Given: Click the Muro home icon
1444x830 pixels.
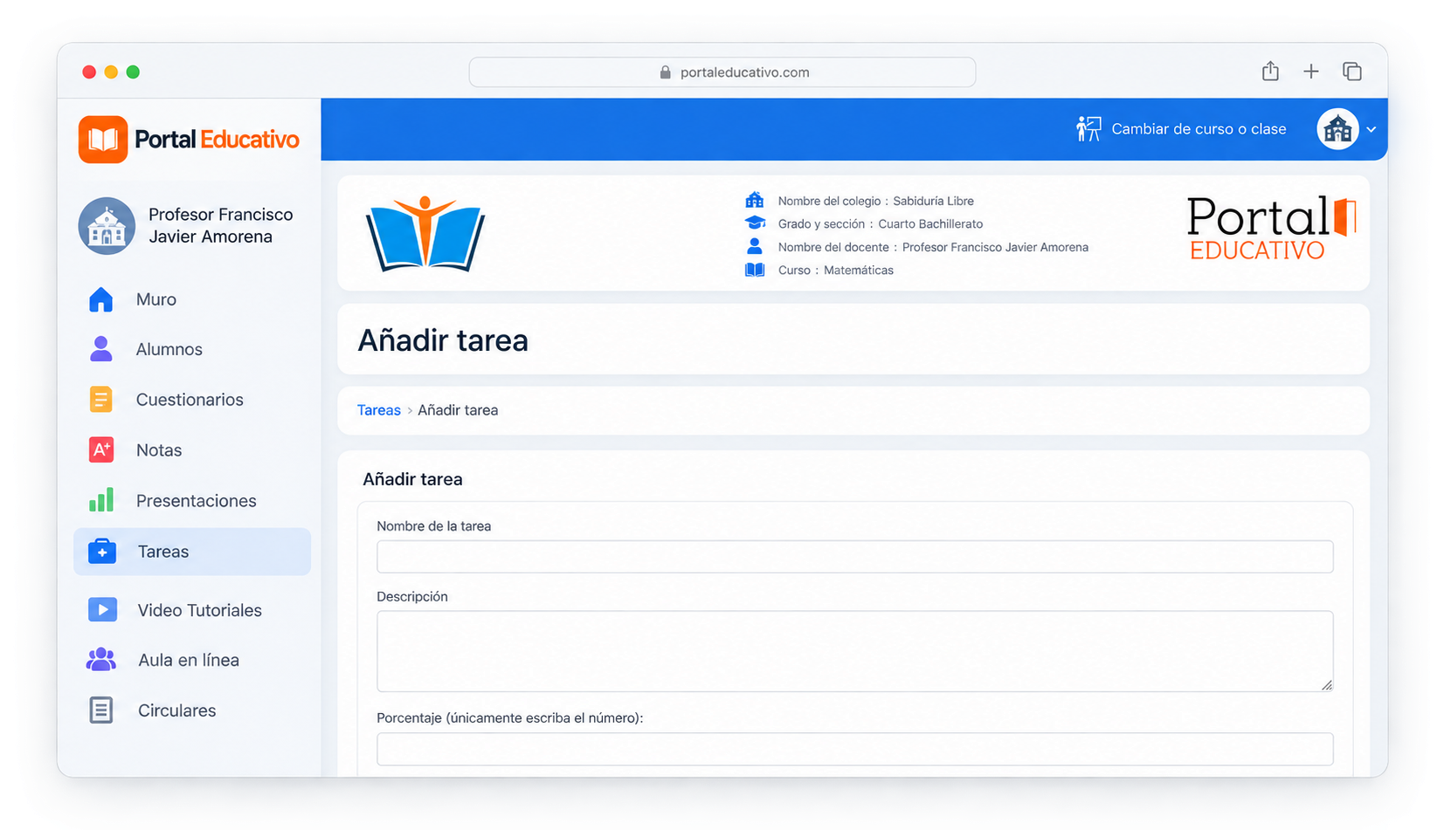Looking at the screenshot, I should coord(101,299).
